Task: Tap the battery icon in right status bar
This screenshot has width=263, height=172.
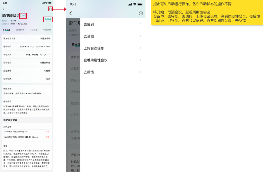Action: [140, 5]
